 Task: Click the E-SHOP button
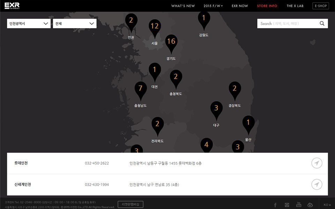(320, 6)
